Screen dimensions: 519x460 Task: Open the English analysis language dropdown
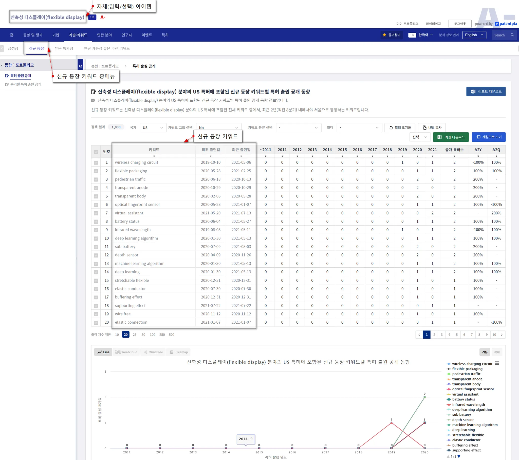coord(474,35)
